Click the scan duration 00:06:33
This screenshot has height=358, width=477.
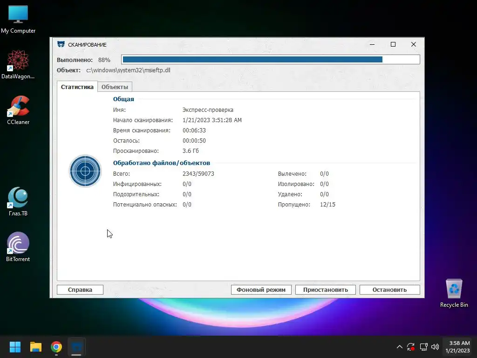coord(194,131)
